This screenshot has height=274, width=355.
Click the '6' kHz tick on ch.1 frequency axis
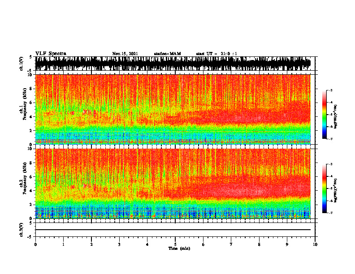[x=31, y=103]
